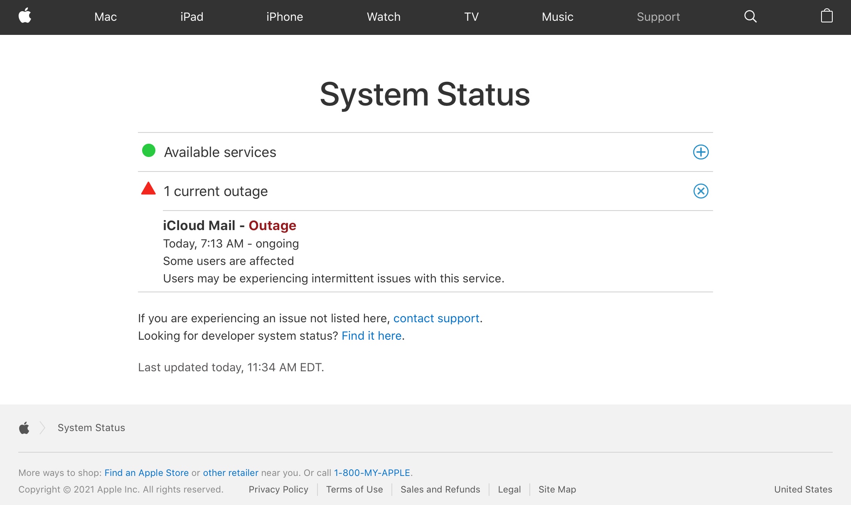The height and width of the screenshot is (505, 851).
Task: Click the red outage triangle icon
Action: pyautogui.click(x=148, y=189)
